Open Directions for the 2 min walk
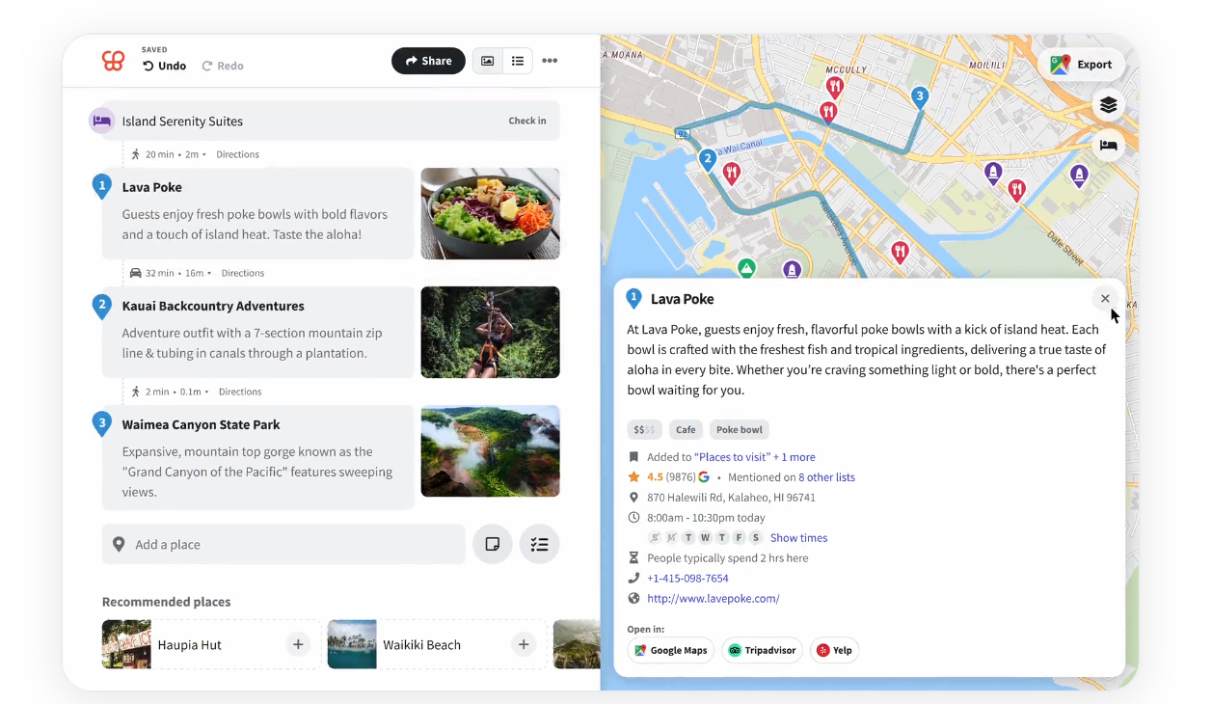1212x704 pixels. tap(240, 392)
